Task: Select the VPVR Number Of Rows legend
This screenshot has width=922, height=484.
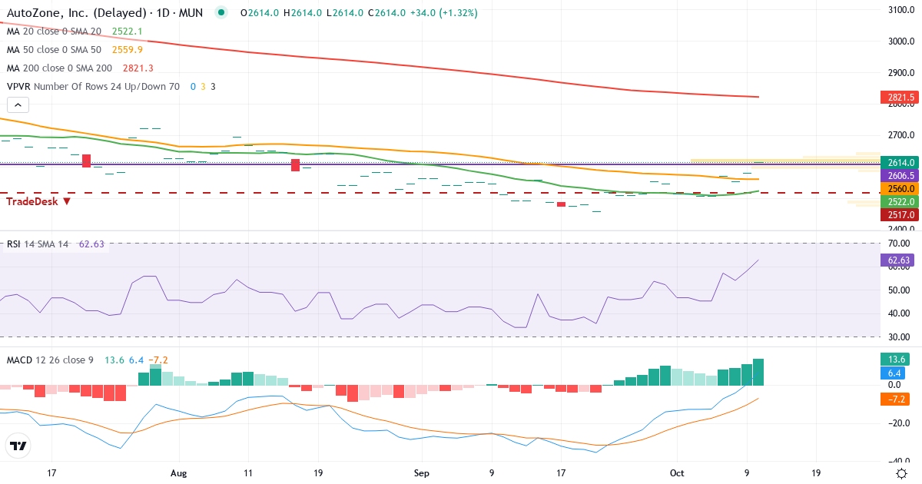Action: pos(93,87)
